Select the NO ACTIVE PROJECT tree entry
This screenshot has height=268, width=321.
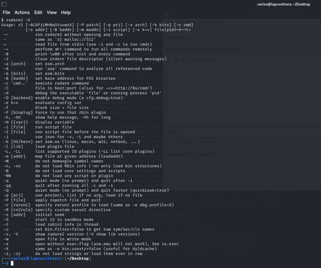198,60
